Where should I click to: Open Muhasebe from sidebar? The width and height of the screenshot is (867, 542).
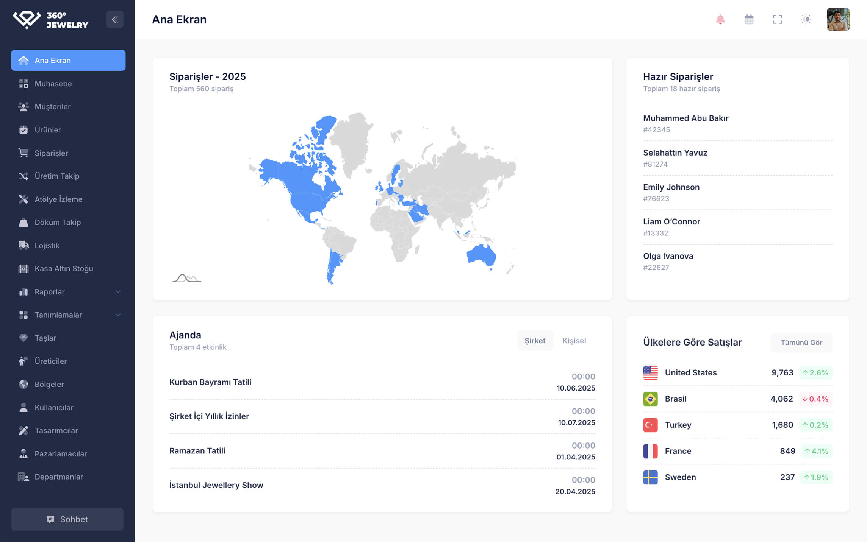tap(53, 84)
